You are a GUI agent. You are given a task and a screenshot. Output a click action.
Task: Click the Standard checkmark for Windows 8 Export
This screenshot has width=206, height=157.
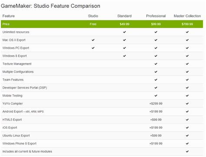tap(124, 56)
